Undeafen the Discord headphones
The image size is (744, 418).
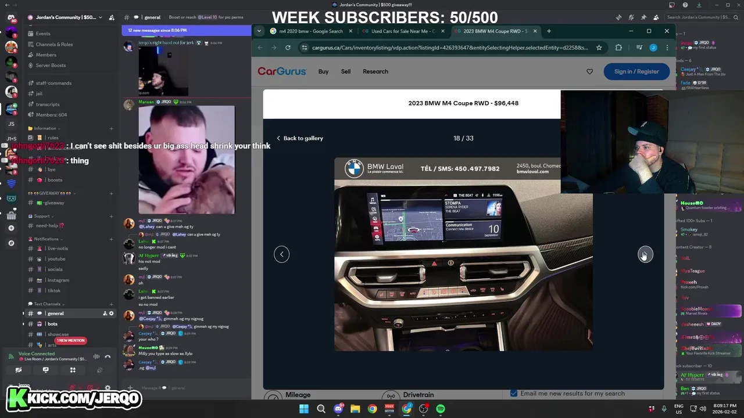(90, 388)
